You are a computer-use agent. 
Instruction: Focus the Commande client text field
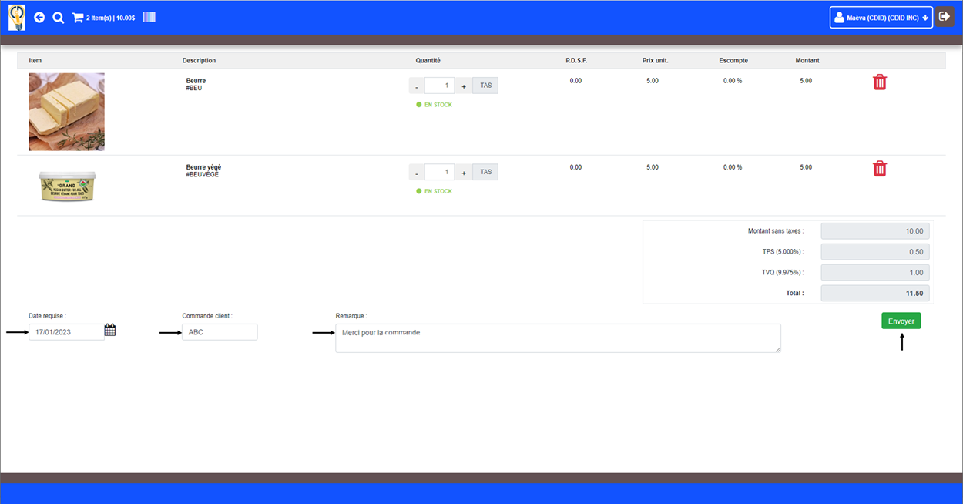219,332
